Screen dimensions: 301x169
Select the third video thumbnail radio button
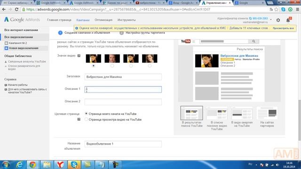(131, 66)
